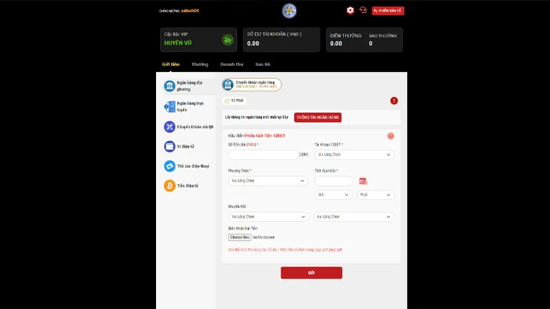Image resolution: width=550 pixels, height=309 pixels.
Task: Open the settings gear icon in header
Action: coord(350,10)
